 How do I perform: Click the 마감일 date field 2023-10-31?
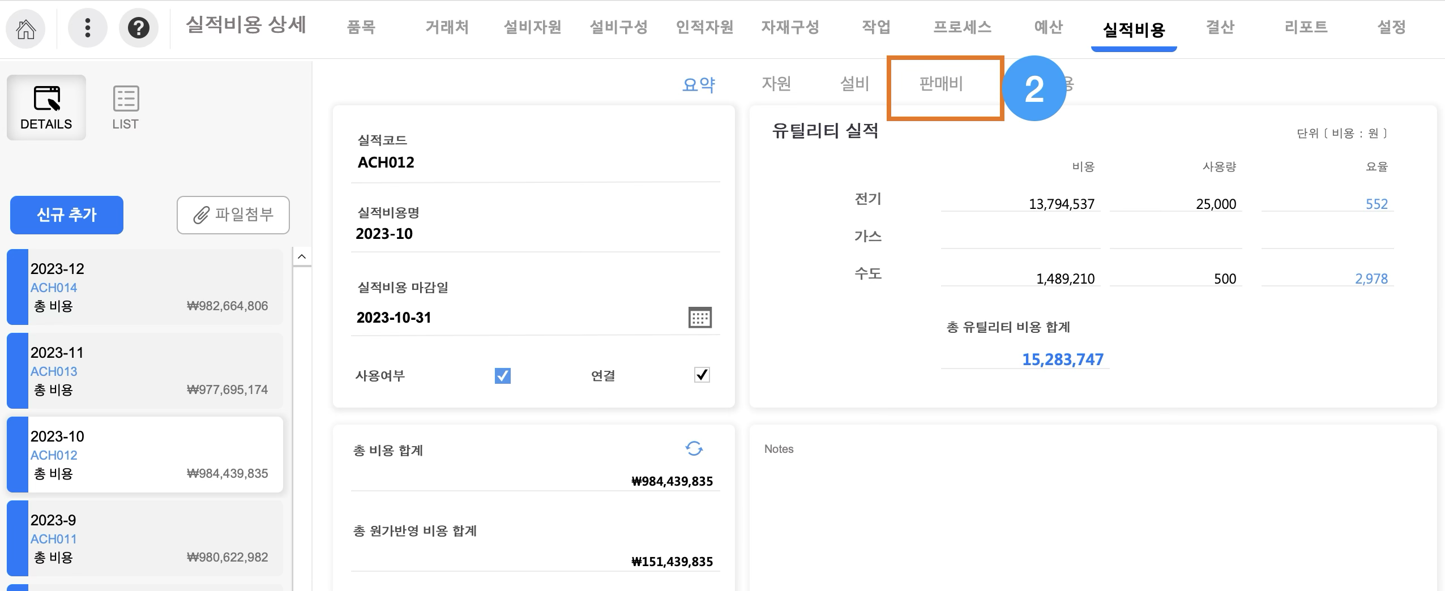[518, 318]
